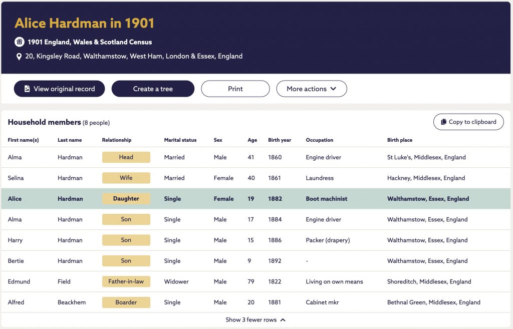Viewport: 513px width, 329px height.
Task: Click Create a tree button
Action: tap(153, 89)
